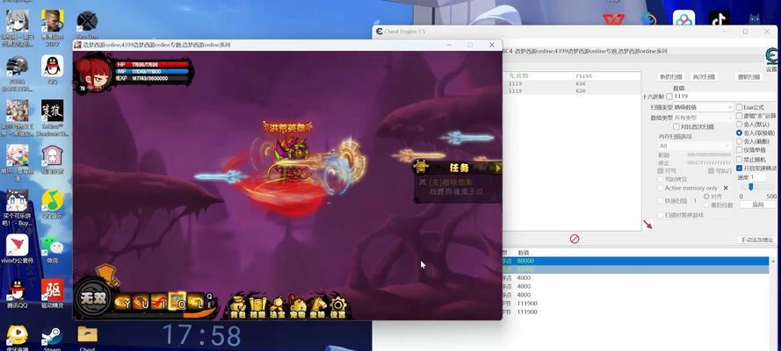Expand the 任务 quest panel arrow
Image resolution: width=781 pixels, height=351 pixels.
tap(496, 168)
